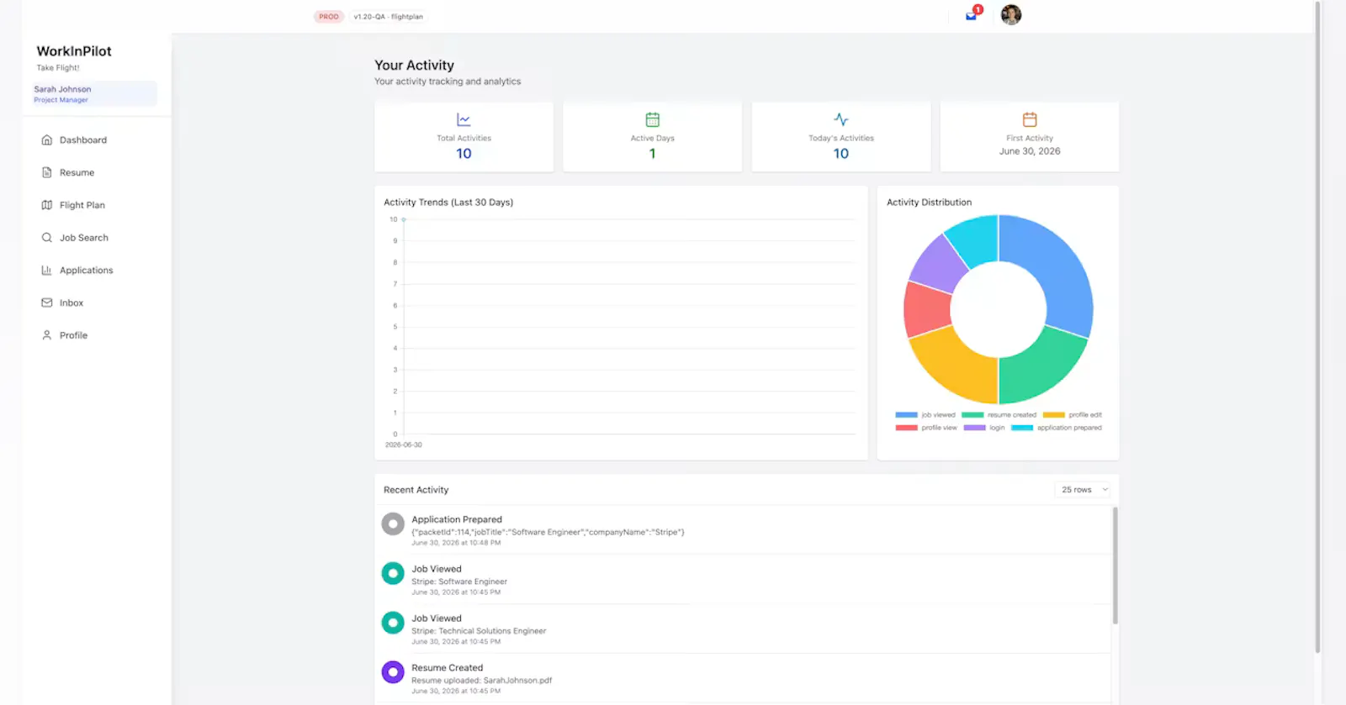Click the Stripe: Technical Solutions Engineer text
The height and width of the screenshot is (705, 1346).
coord(479,631)
